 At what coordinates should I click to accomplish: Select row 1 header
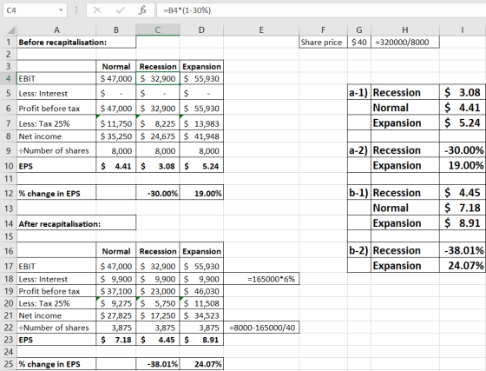(x=9, y=43)
